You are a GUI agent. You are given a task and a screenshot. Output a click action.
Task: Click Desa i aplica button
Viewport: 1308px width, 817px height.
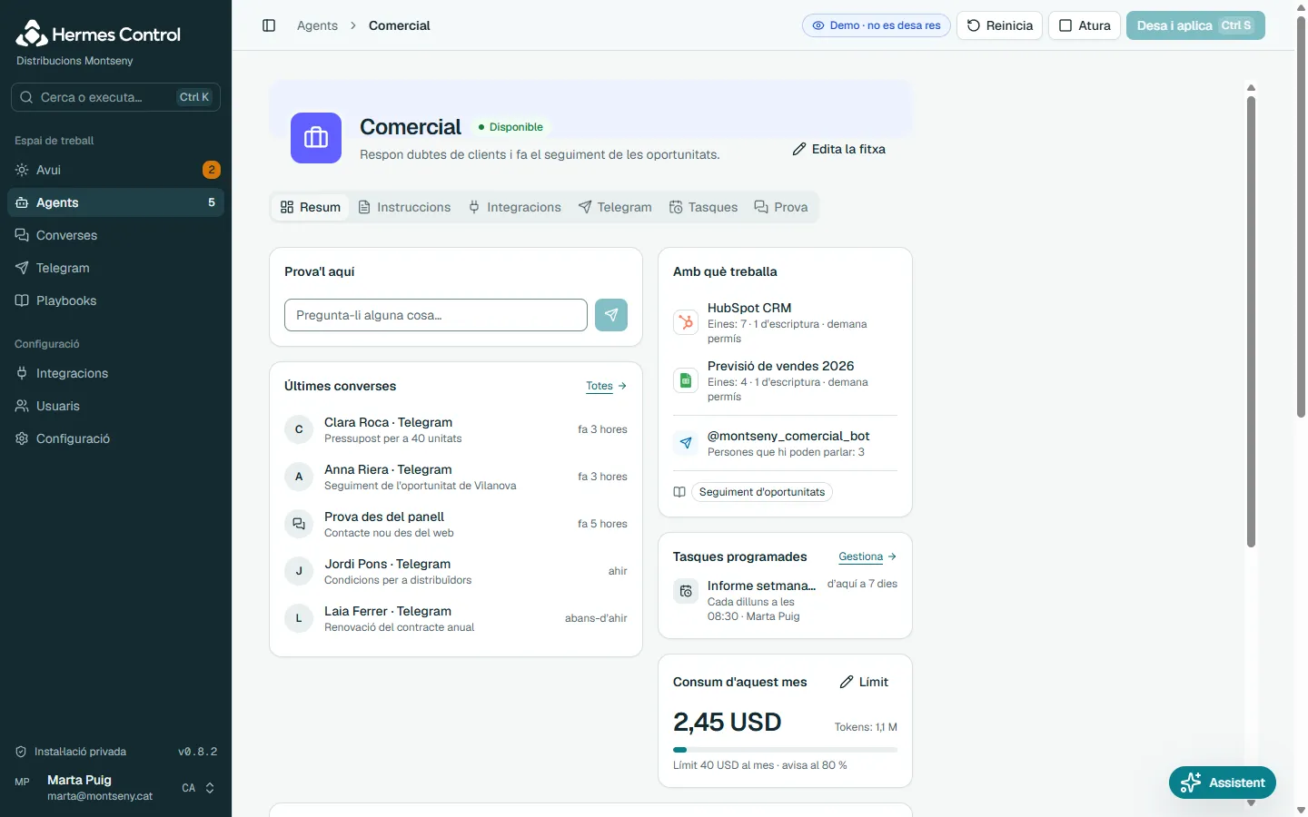[x=1195, y=25]
